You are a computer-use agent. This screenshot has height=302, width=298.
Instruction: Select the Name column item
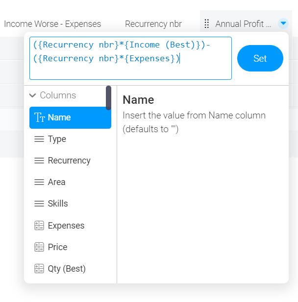70,117
